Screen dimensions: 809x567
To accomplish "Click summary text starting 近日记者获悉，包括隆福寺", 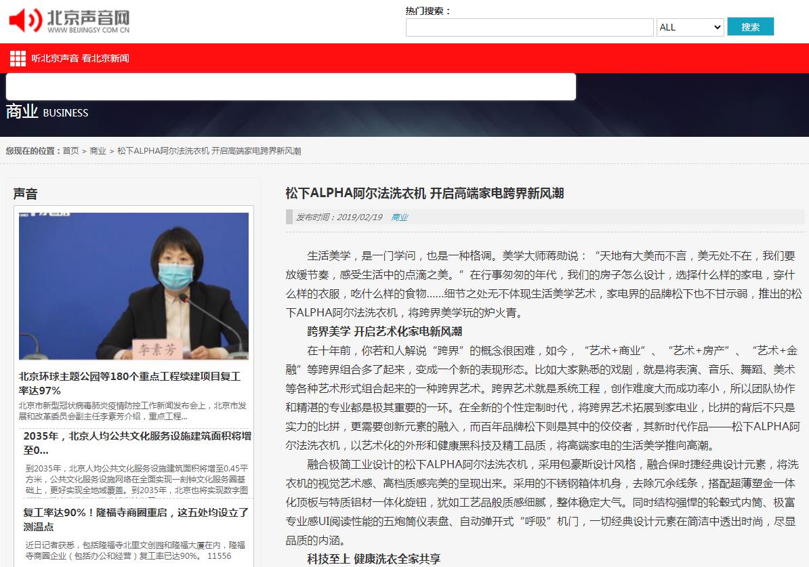I will [136, 551].
